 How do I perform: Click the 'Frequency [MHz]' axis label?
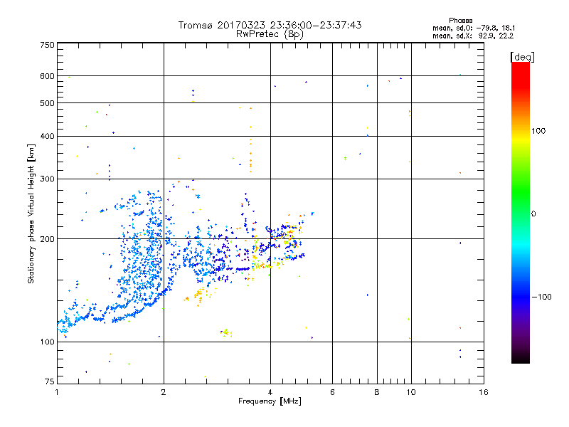[x=270, y=401]
